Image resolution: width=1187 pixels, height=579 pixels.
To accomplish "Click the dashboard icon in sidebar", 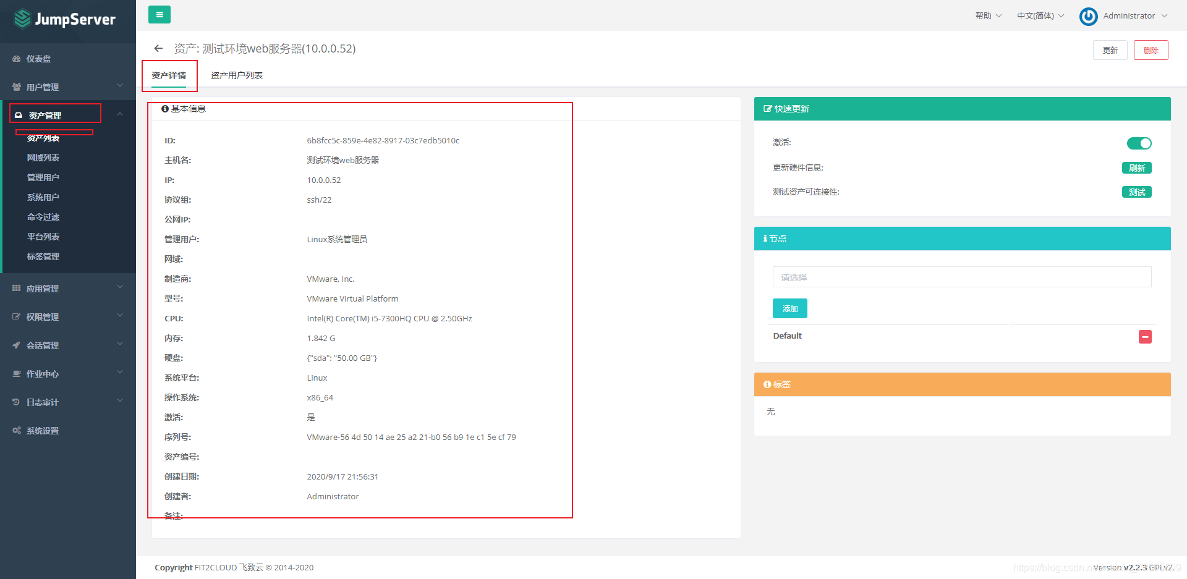I will (17, 59).
